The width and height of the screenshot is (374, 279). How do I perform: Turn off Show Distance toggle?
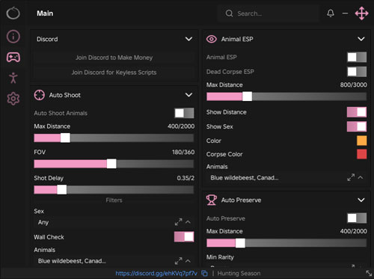click(x=357, y=112)
